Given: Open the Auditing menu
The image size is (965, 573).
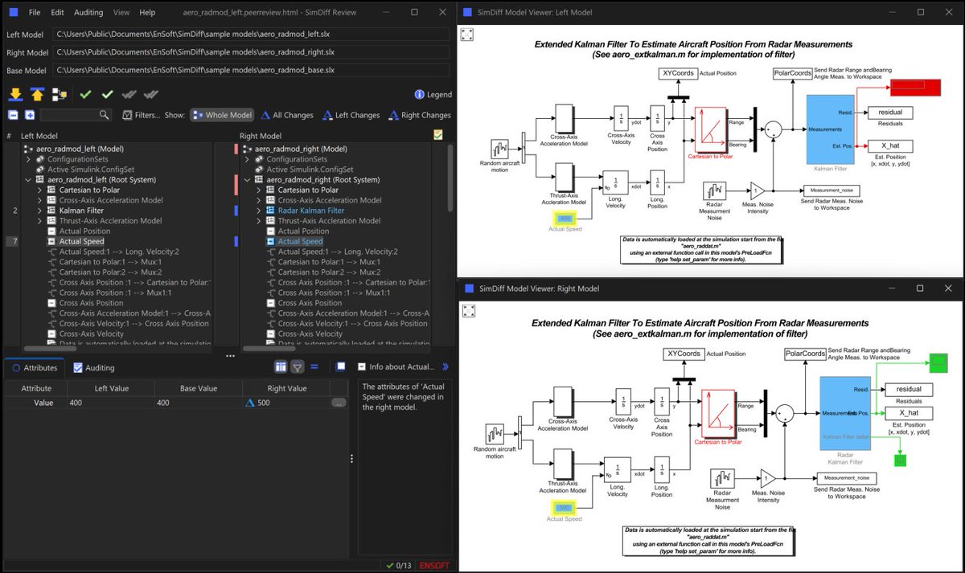Looking at the screenshot, I should 88,13.
